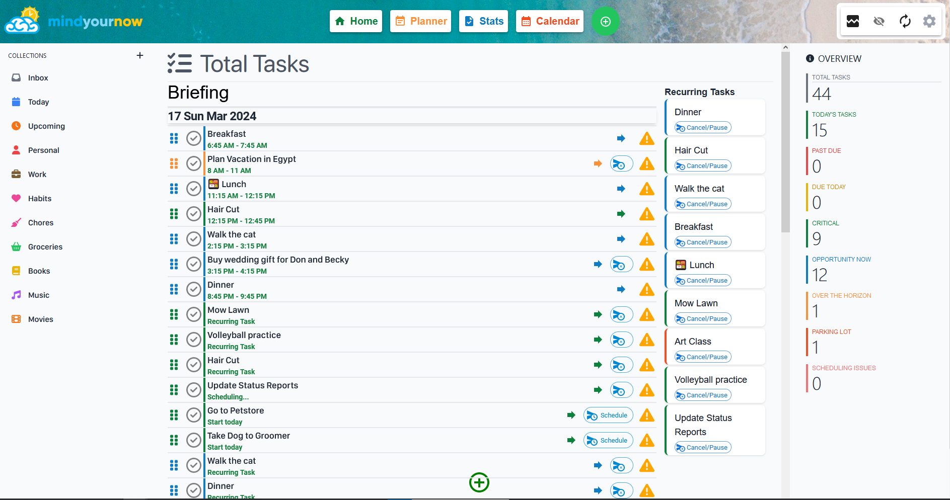Click the cancel-run icon on Plan Vacation in Egypt

(x=621, y=163)
